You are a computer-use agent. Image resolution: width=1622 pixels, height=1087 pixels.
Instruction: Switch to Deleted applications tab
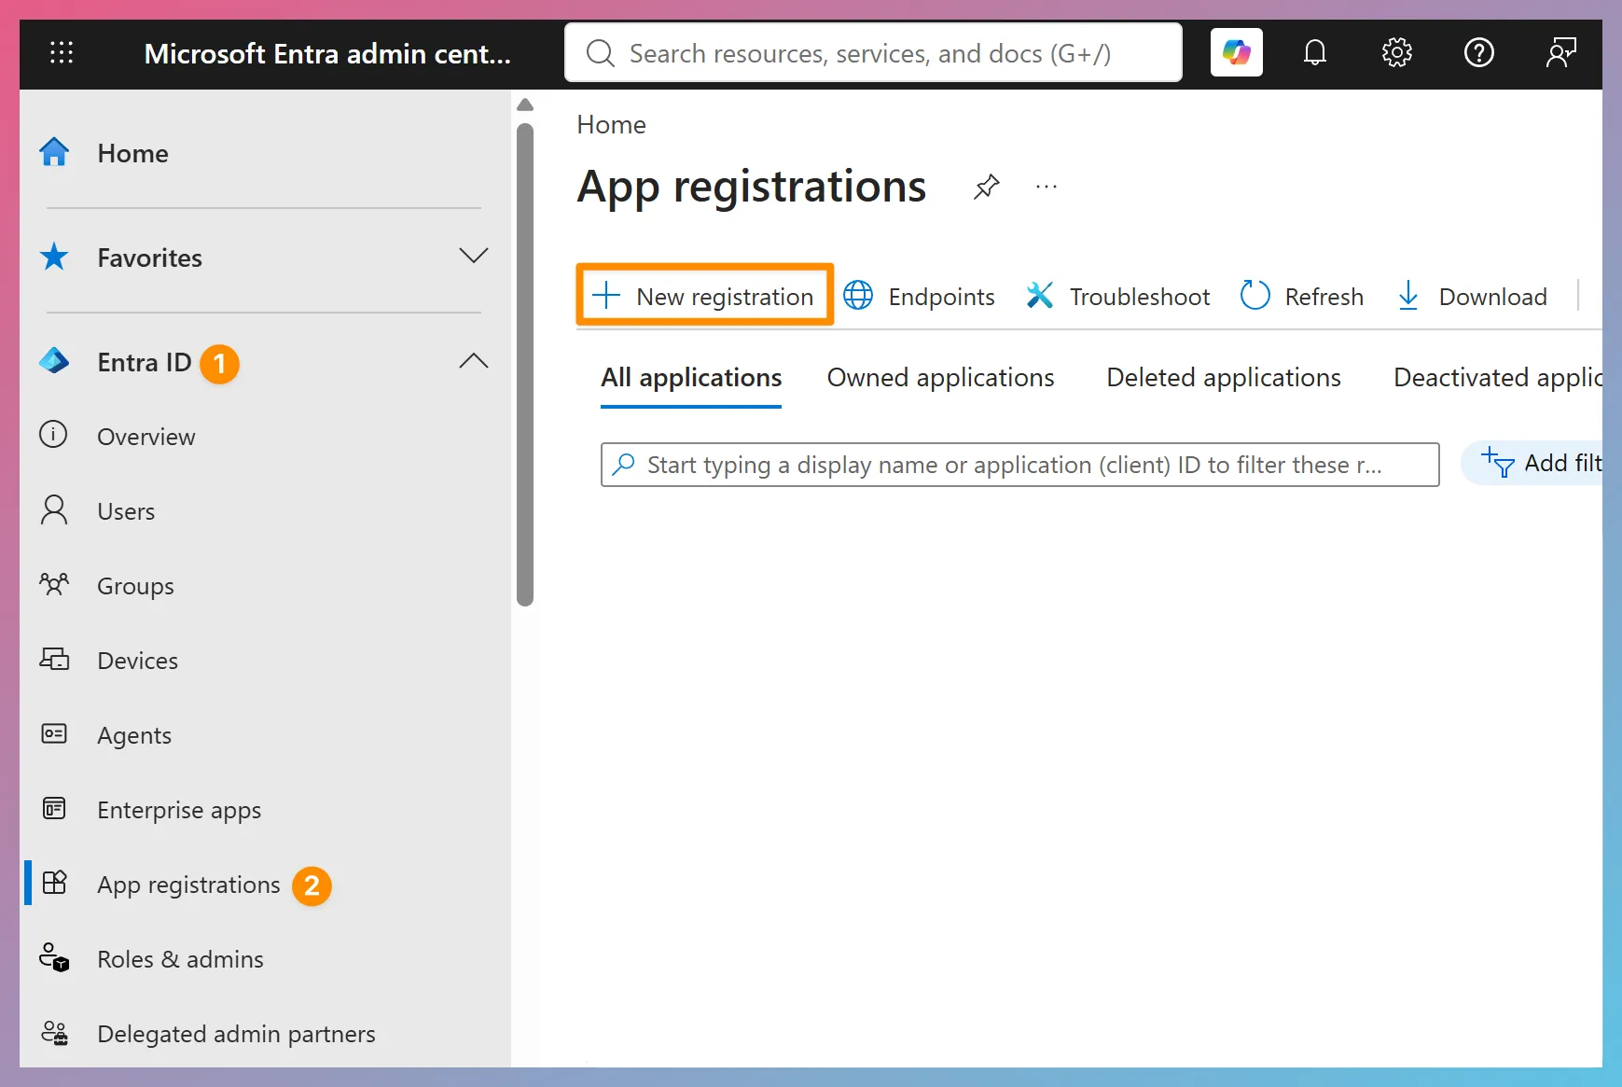coord(1224,378)
